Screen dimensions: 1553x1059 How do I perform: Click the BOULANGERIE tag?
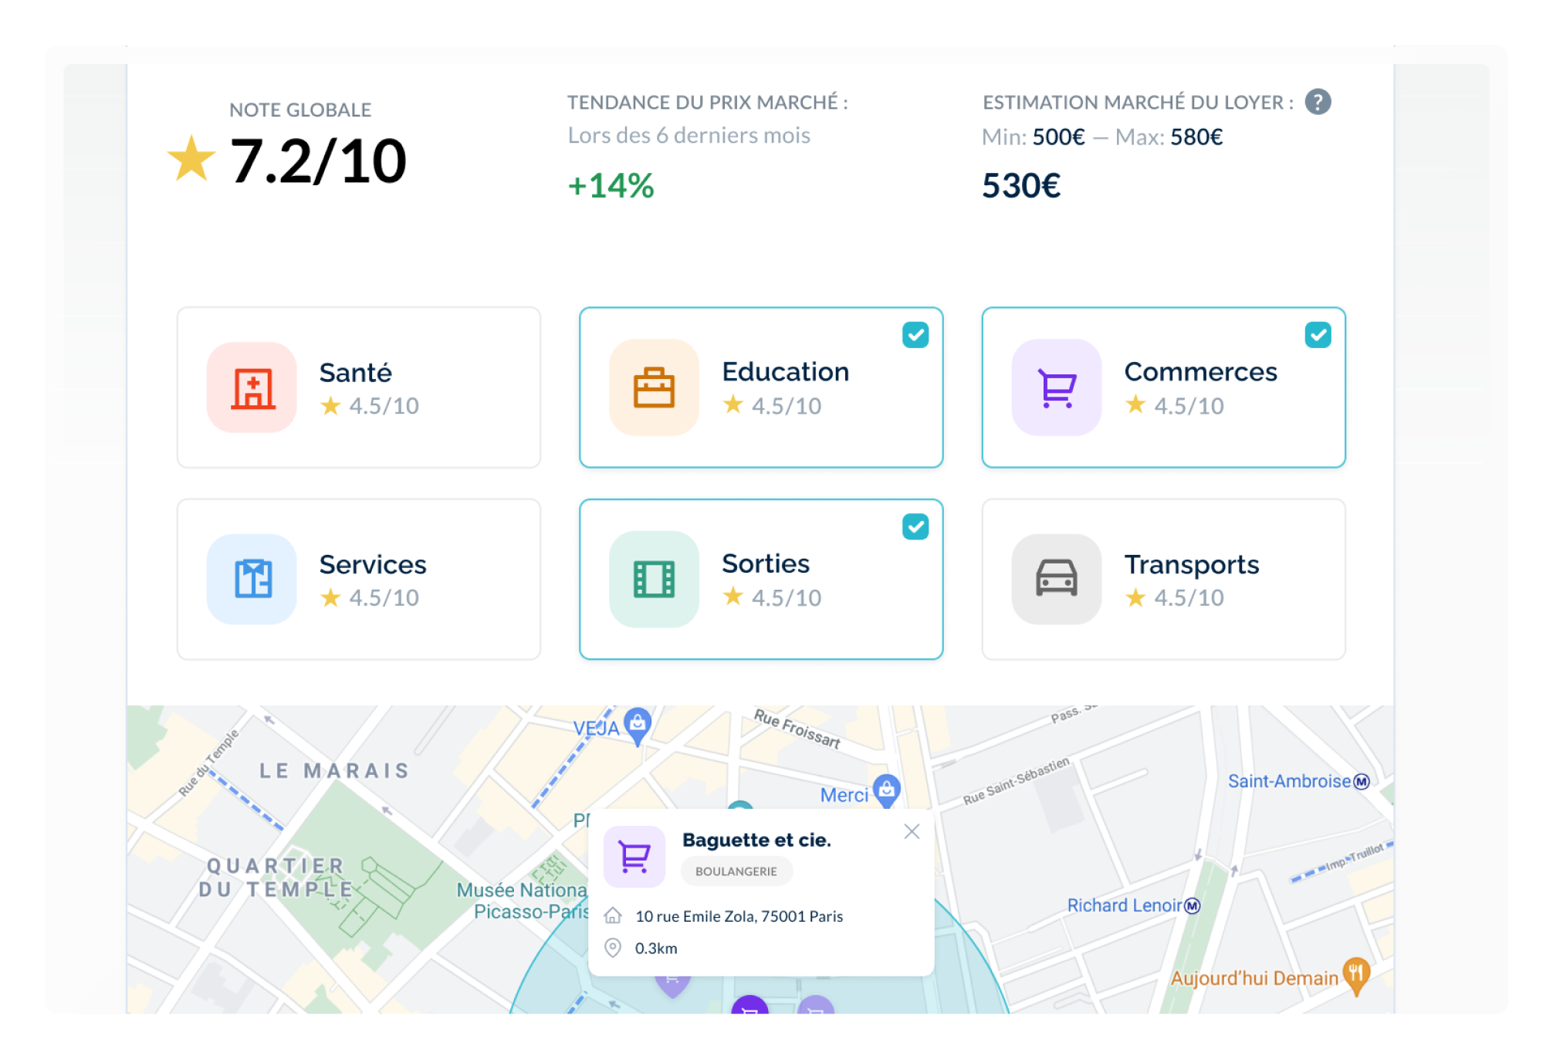tap(736, 871)
